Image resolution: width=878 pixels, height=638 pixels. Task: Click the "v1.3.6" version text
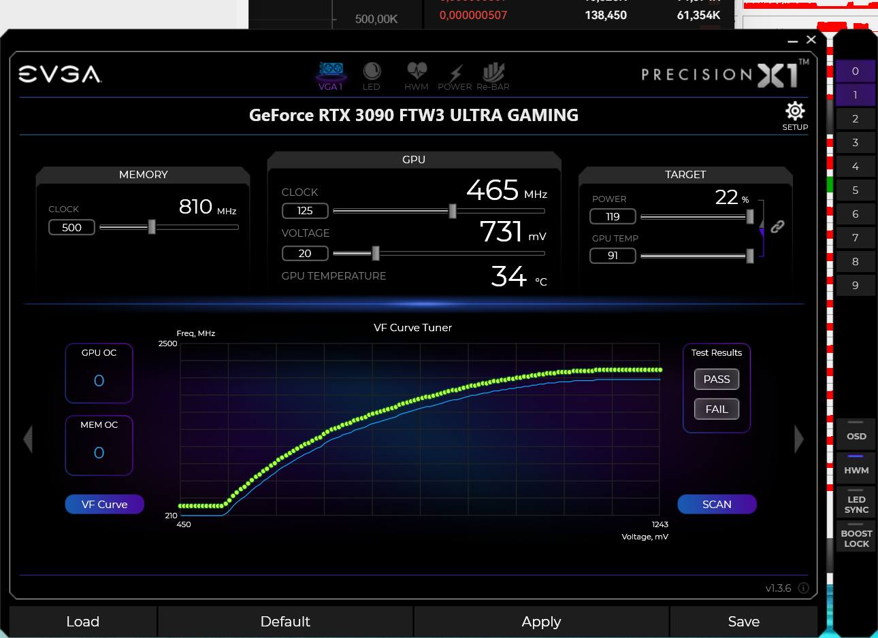(x=778, y=588)
